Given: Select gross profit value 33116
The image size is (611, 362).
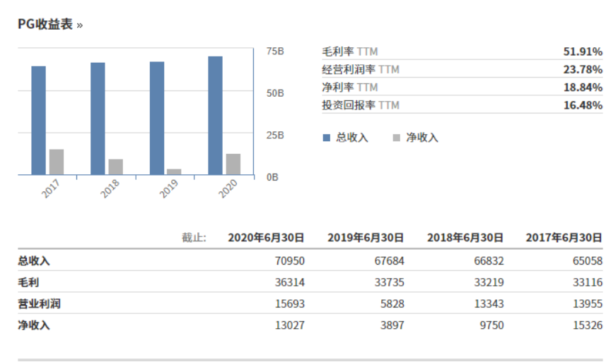Looking at the screenshot, I should (x=588, y=282).
